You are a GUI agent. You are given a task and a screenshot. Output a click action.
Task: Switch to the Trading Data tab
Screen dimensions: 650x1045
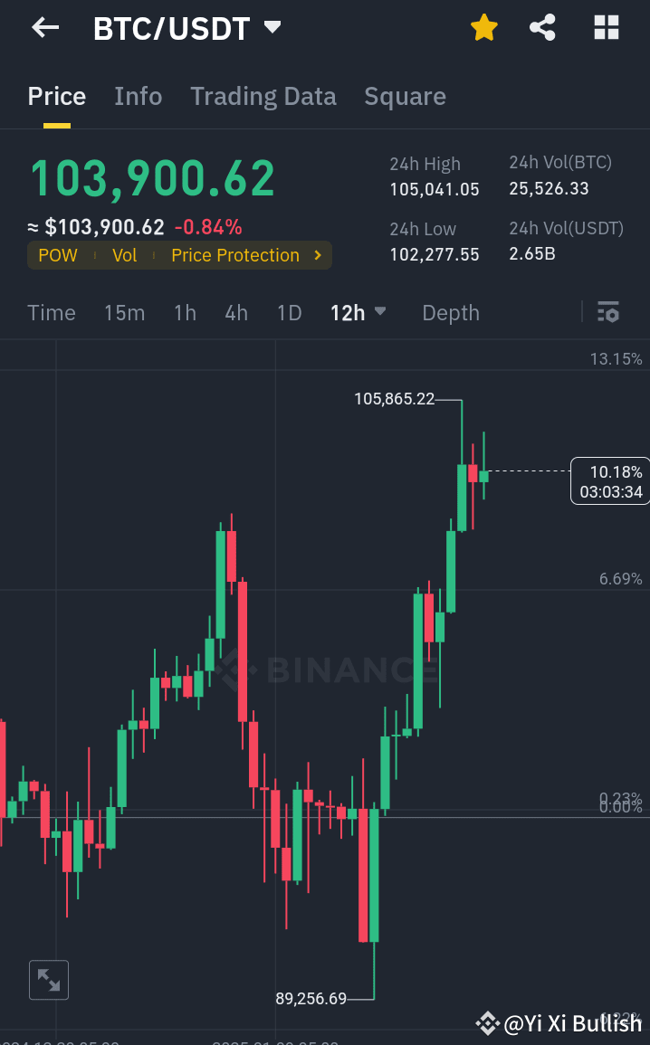263,96
